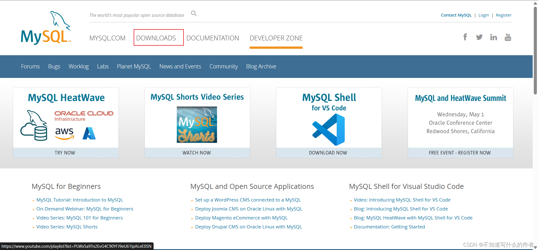This screenshot has width=538, height=250.
Task: Open On-Demand Webinar: MySQL for Beginners
Action: pos(85,209)
